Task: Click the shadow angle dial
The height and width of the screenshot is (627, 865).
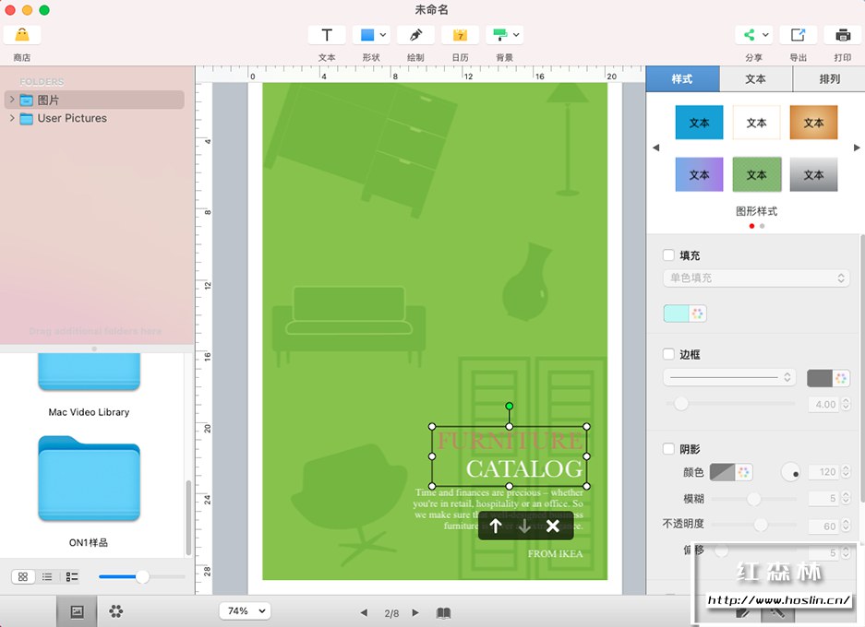Action: click(x=790, y=472)
